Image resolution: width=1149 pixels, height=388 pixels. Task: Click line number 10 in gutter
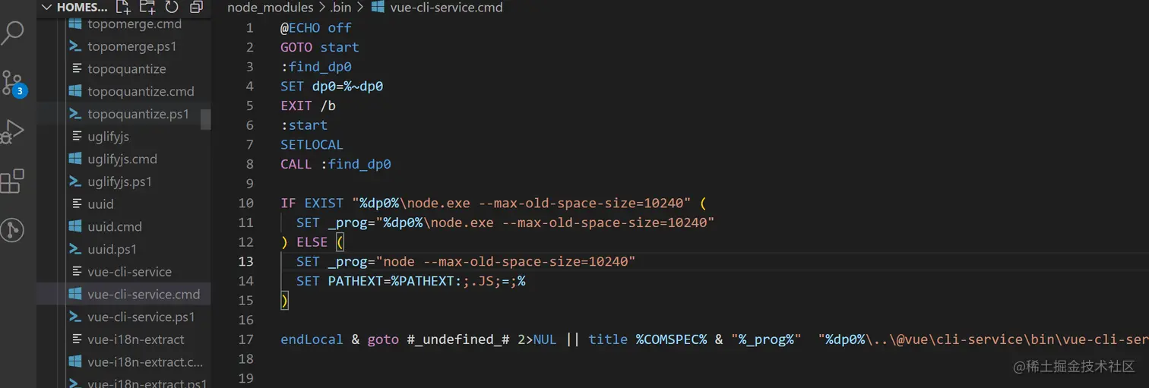245,203
